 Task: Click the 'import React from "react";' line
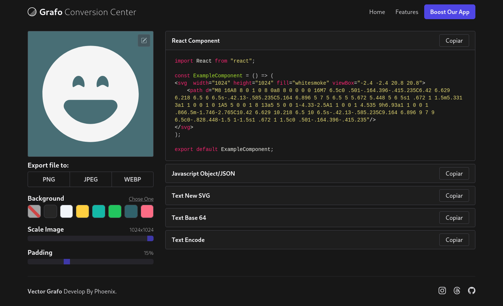point(215,61)
